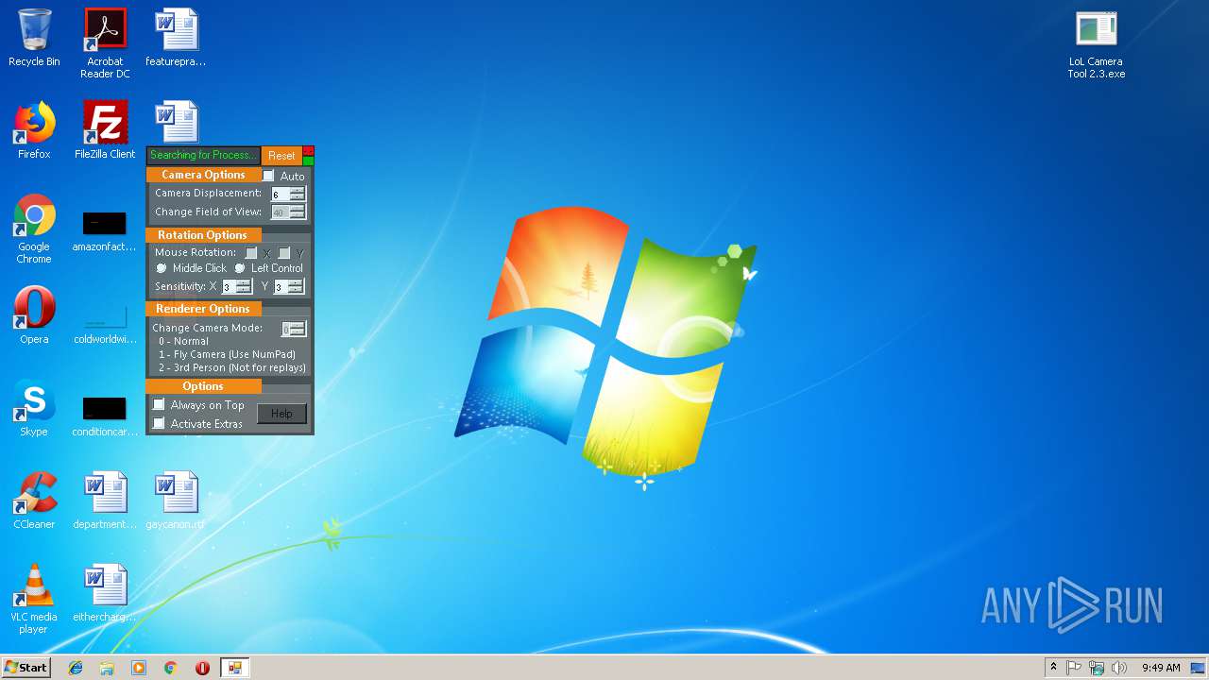Open the network icon in system tray
The width and height of the screenshot is (1209, 680).
pyautogui.click(x=1097, y=668)
